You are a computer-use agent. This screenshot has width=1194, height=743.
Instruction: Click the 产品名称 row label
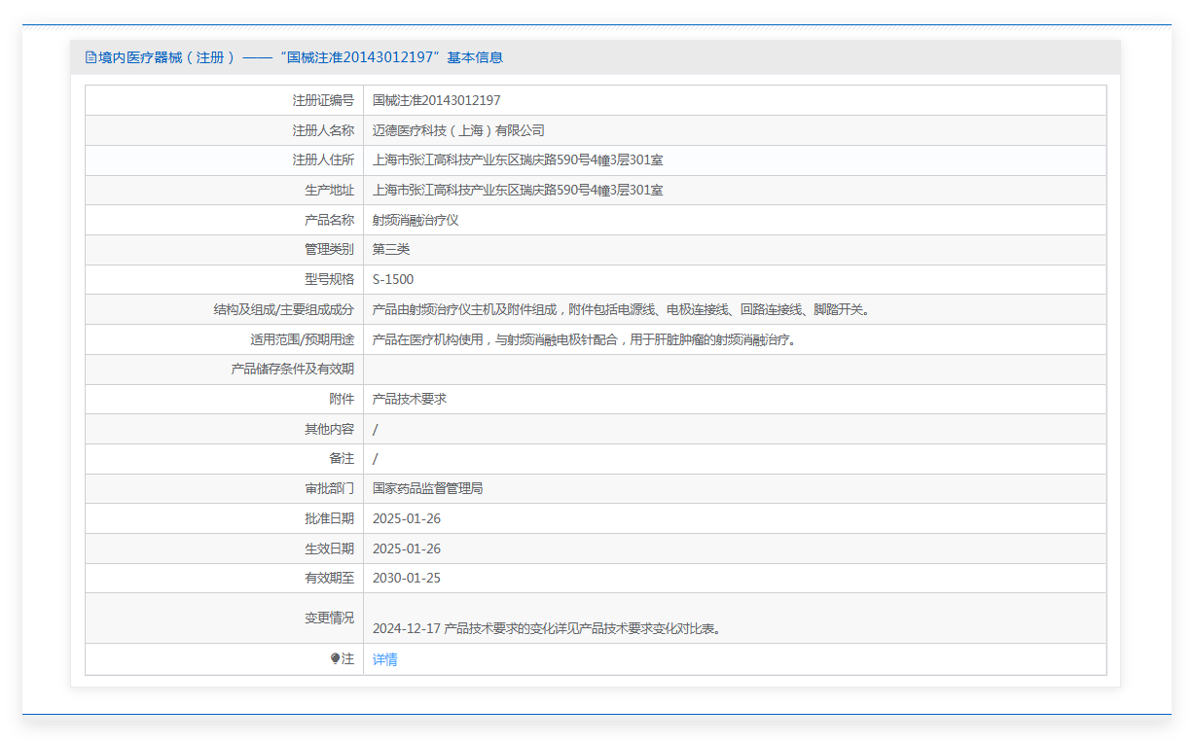329,220
